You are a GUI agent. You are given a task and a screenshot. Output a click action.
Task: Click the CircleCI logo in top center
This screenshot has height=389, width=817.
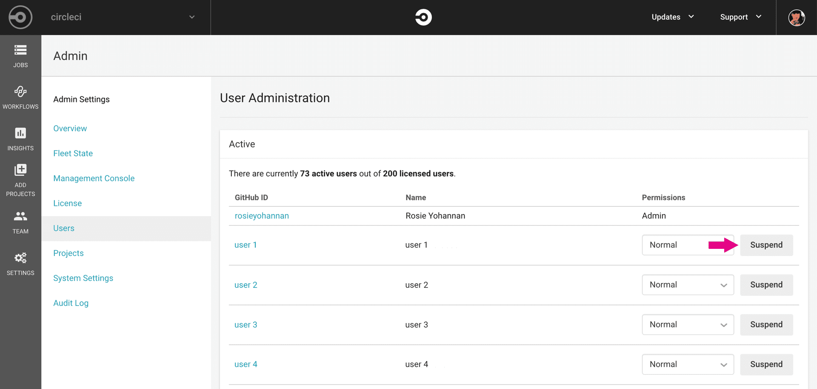coord(423,17)
